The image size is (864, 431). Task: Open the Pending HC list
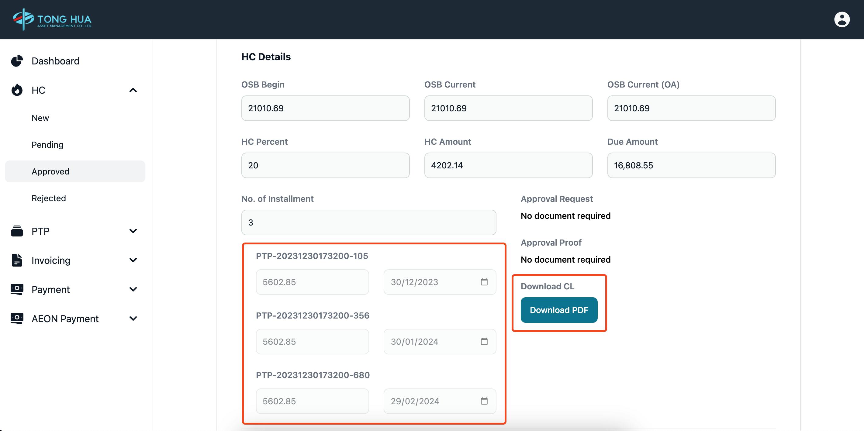tap(47, 145)
